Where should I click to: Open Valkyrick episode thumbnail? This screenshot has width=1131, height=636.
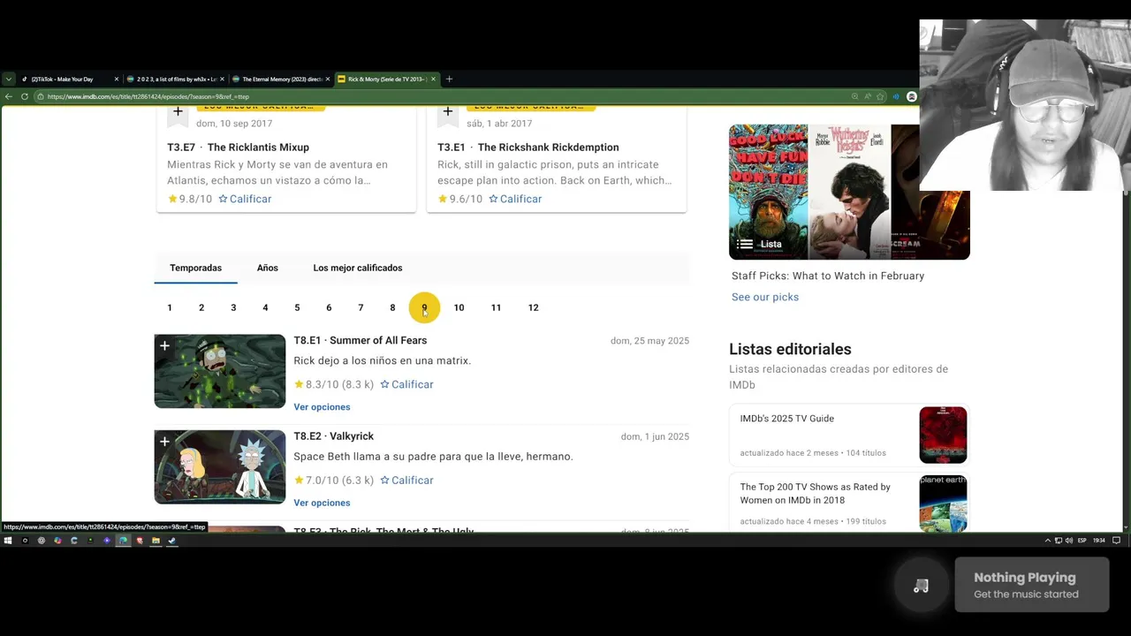[220, 467]
